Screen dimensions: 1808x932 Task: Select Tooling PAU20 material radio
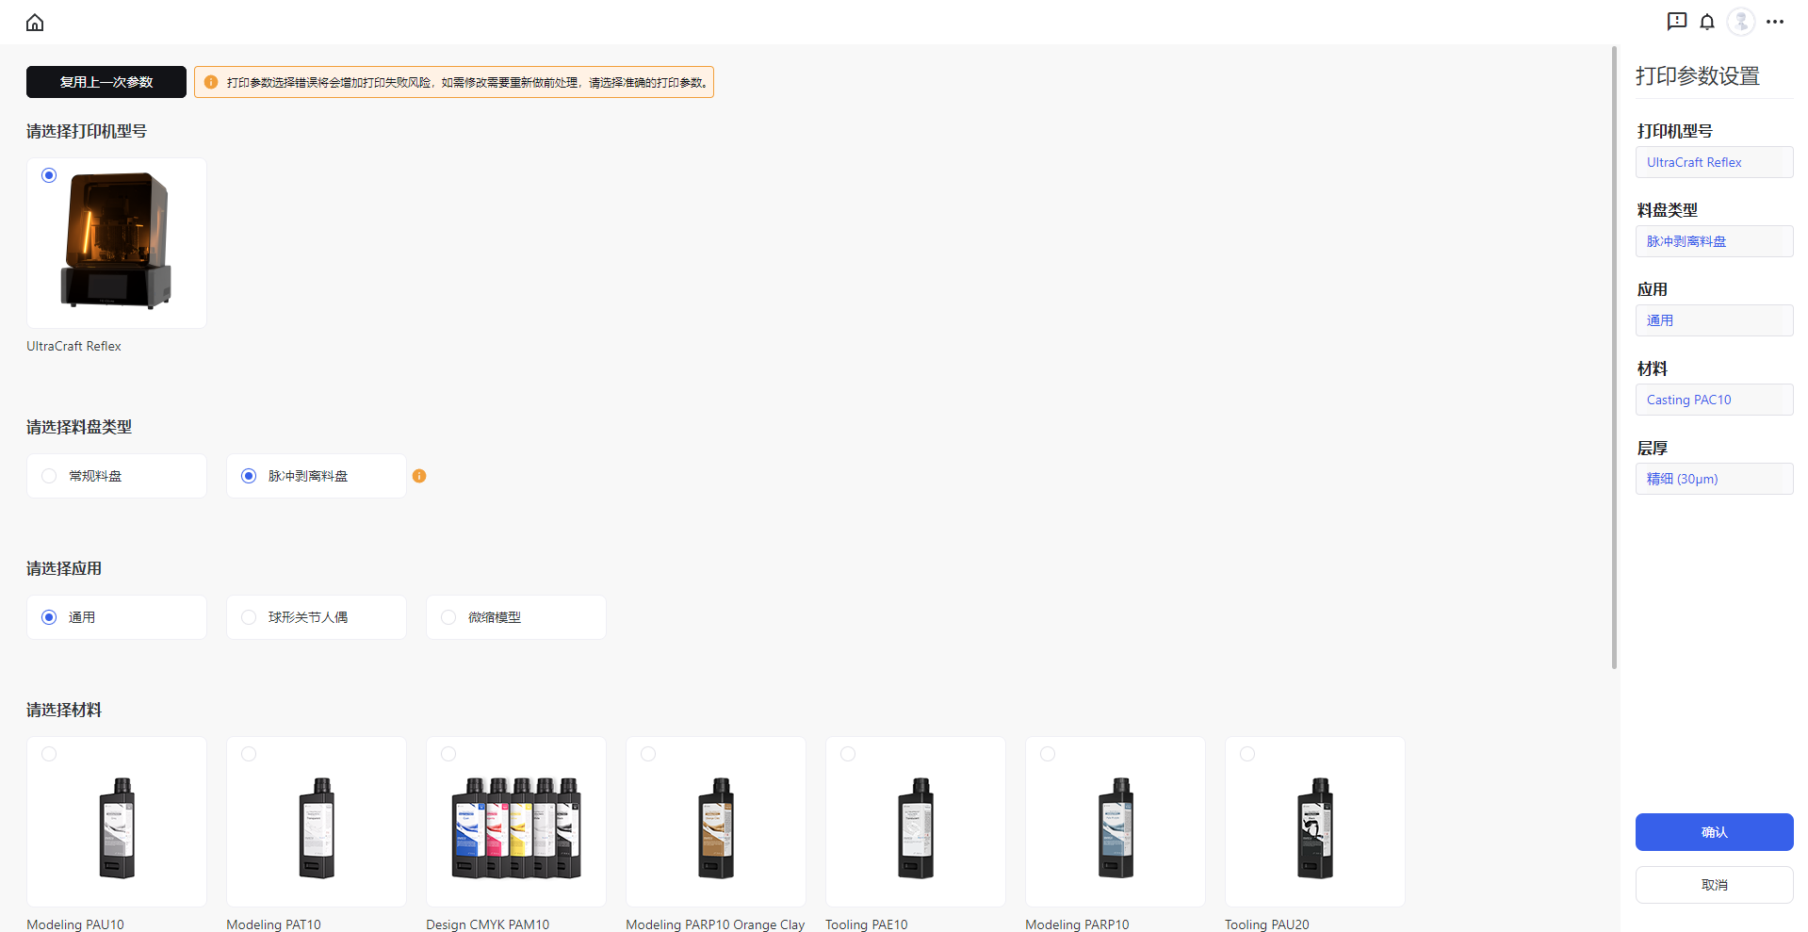[1247, 754]
